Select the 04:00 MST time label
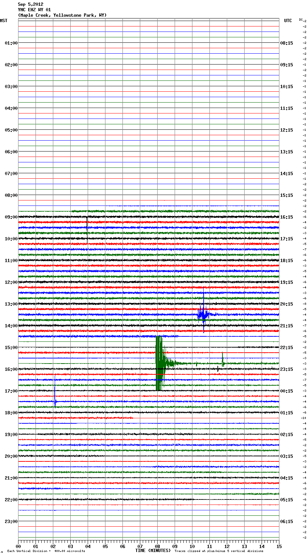Screen dimensions: 308x556 [x=11, y=108]
